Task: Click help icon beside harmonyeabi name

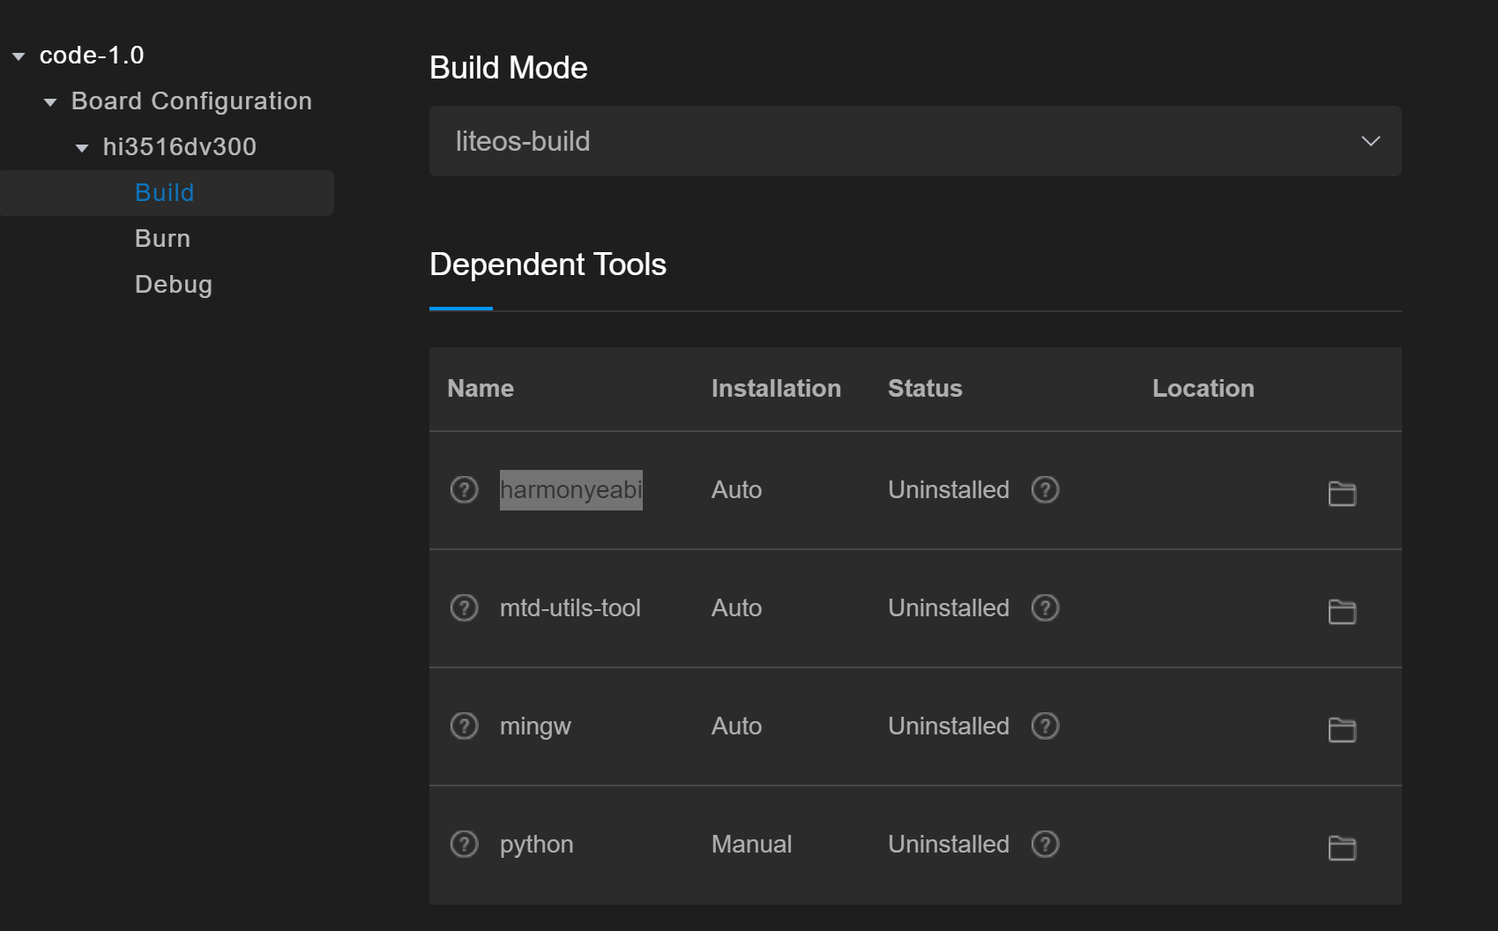Action: point(464,489)
